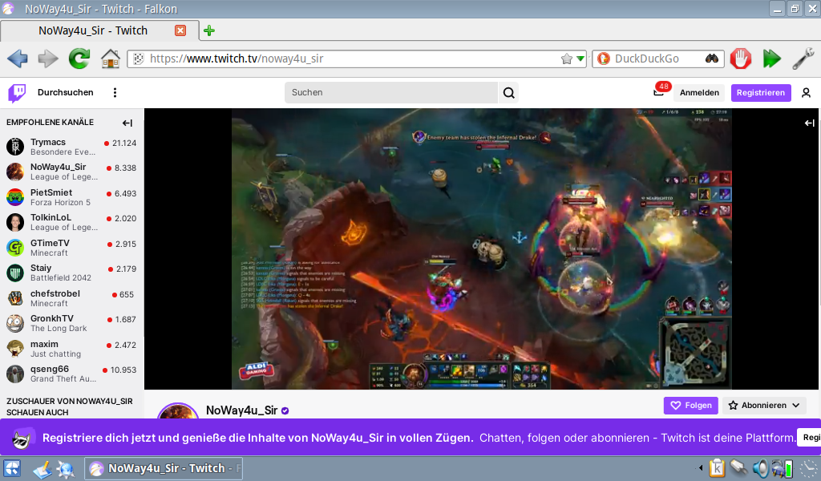Open NoWay4u_Sir channel in sidebar

(x=71, y=172)
